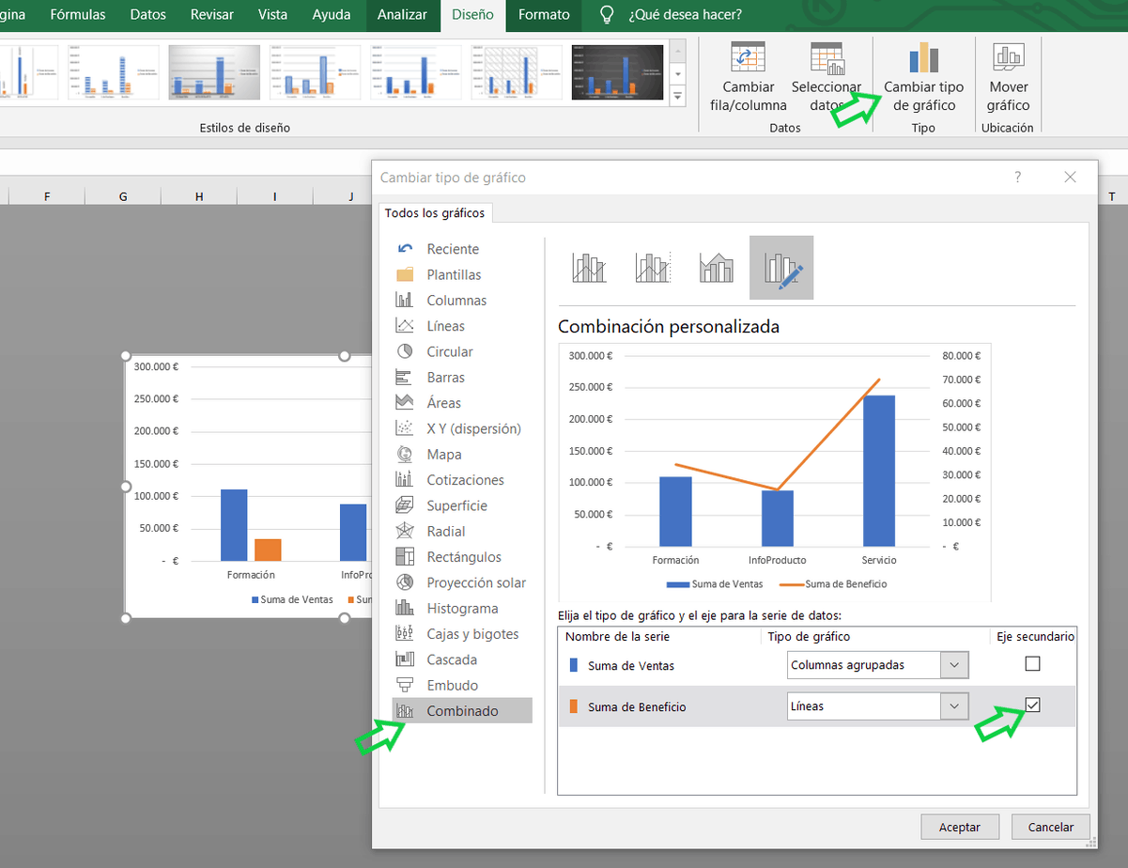
Task: Uncheck secondary axis for Suma de Beneficio
Action: 1033,705
